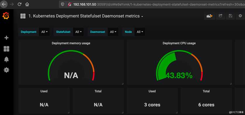Viewport: 245px width, 115px height.
Task: Click the 6 cores value
Action: (x=206, y=105)
